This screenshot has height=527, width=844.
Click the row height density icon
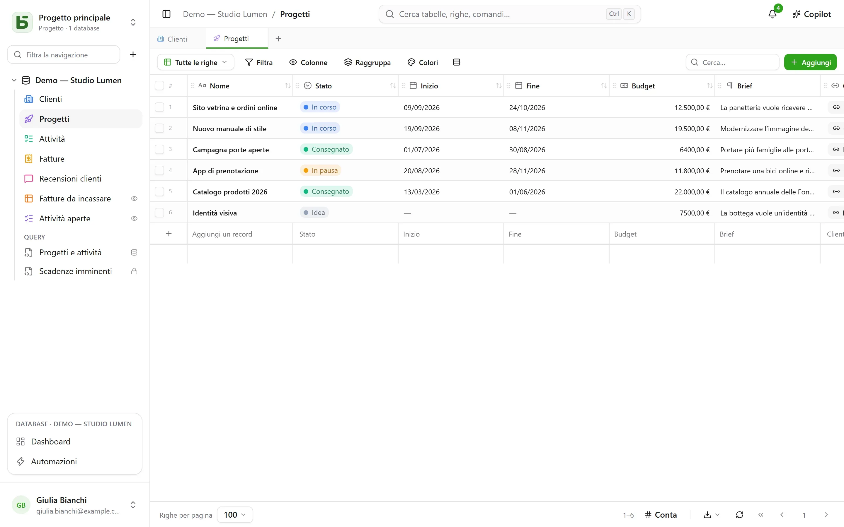click(x=456, y=62)
